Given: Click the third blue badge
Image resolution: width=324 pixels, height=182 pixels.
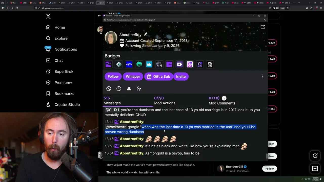Looking at the screenshot, I should coord(129,64).
